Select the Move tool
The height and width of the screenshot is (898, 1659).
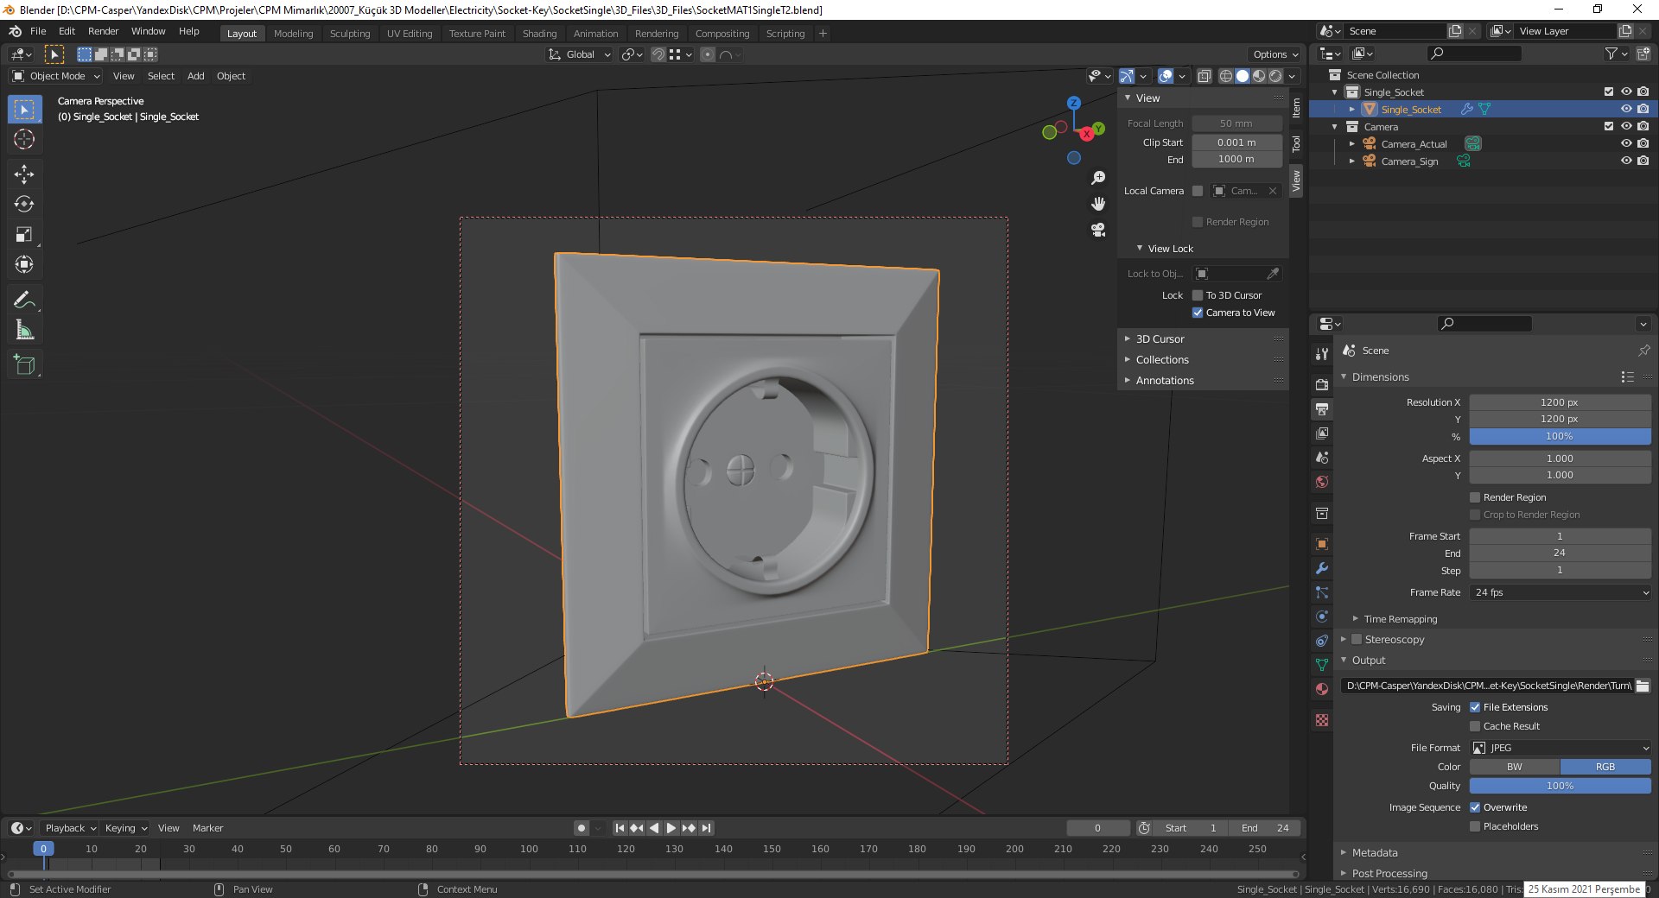[x=24, y=174]
